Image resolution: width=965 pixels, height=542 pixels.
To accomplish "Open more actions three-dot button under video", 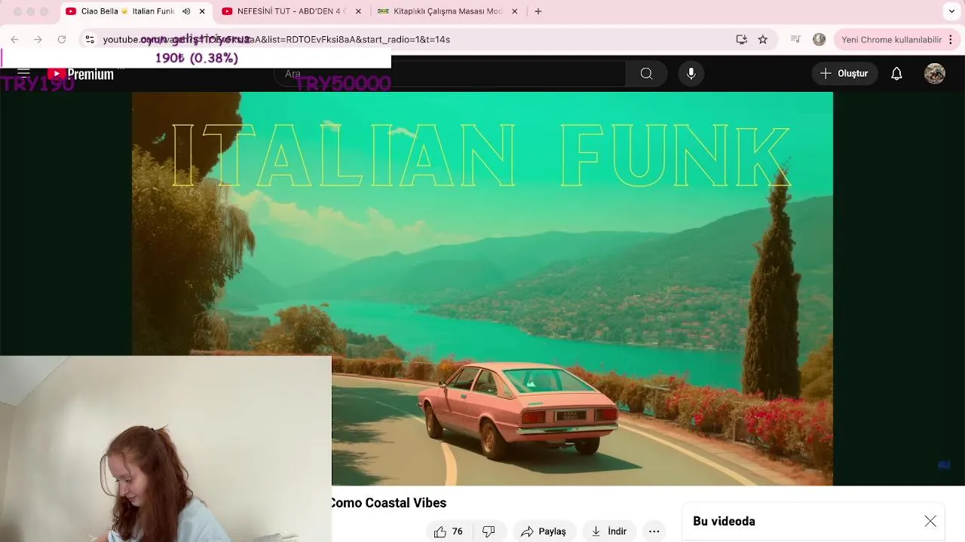I will click(x=654, y=531).
